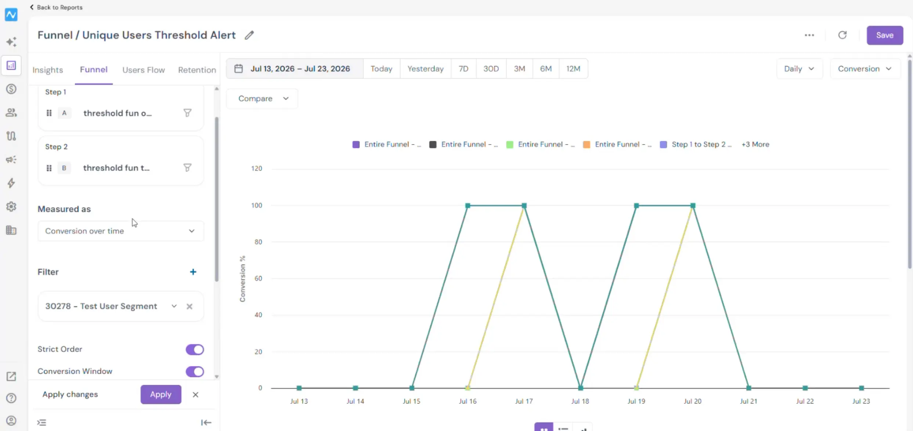913x431 pixels.
Task: Select the 30D date range
Action: pyautogui.click(x=491, y=69)
